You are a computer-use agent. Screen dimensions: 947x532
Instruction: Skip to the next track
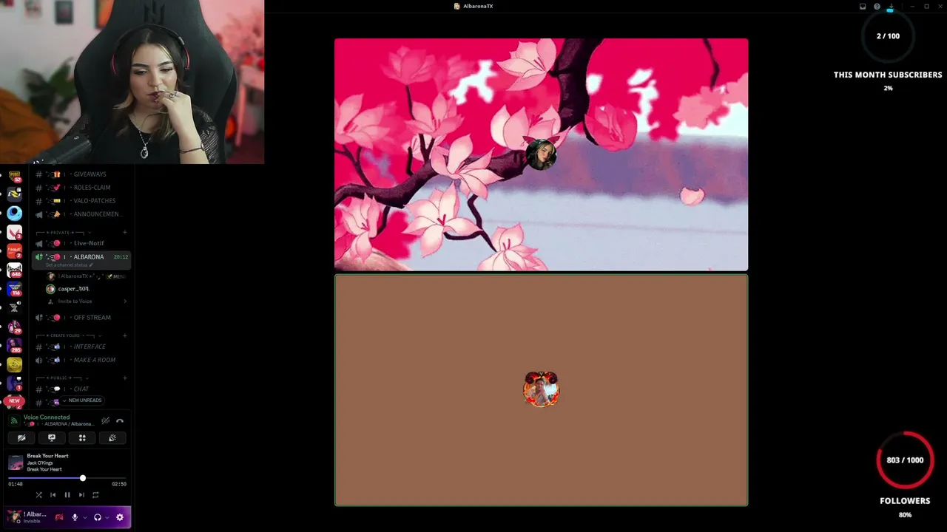tap(81, 495)
